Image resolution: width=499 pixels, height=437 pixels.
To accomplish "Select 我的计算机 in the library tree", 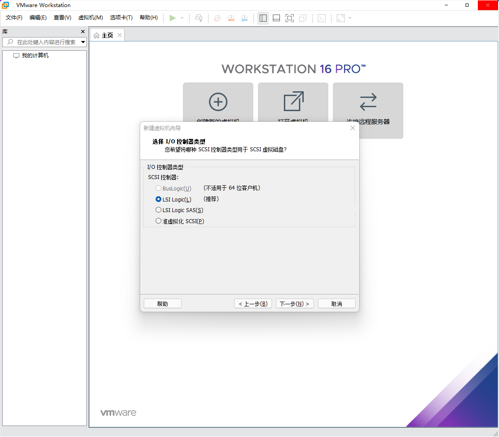I will [35, 56].
